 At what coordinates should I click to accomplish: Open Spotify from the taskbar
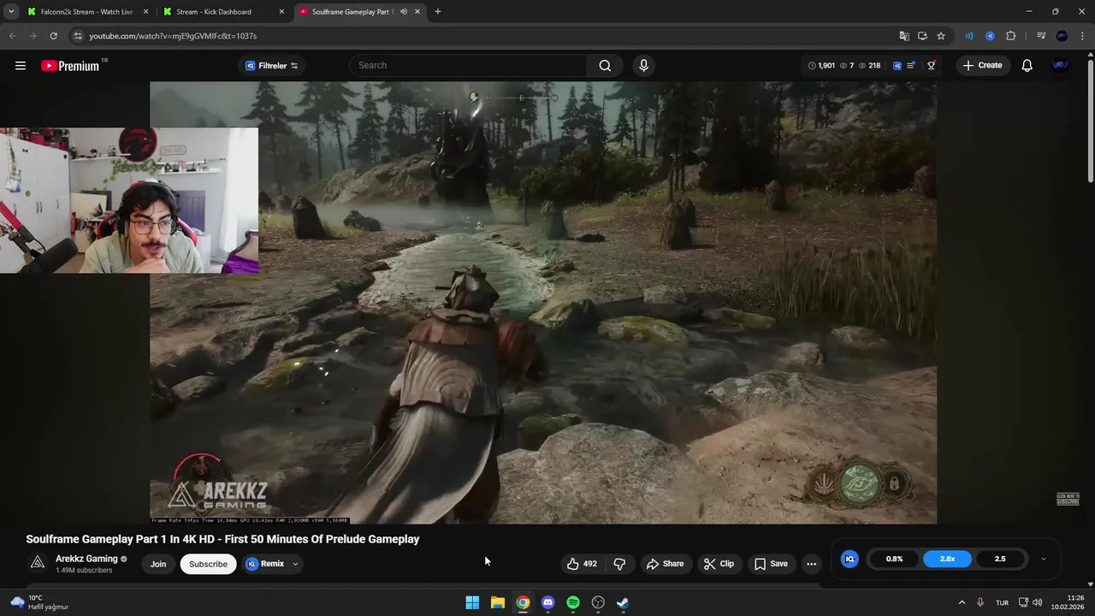pyautogui.click(x=573, y=602)
